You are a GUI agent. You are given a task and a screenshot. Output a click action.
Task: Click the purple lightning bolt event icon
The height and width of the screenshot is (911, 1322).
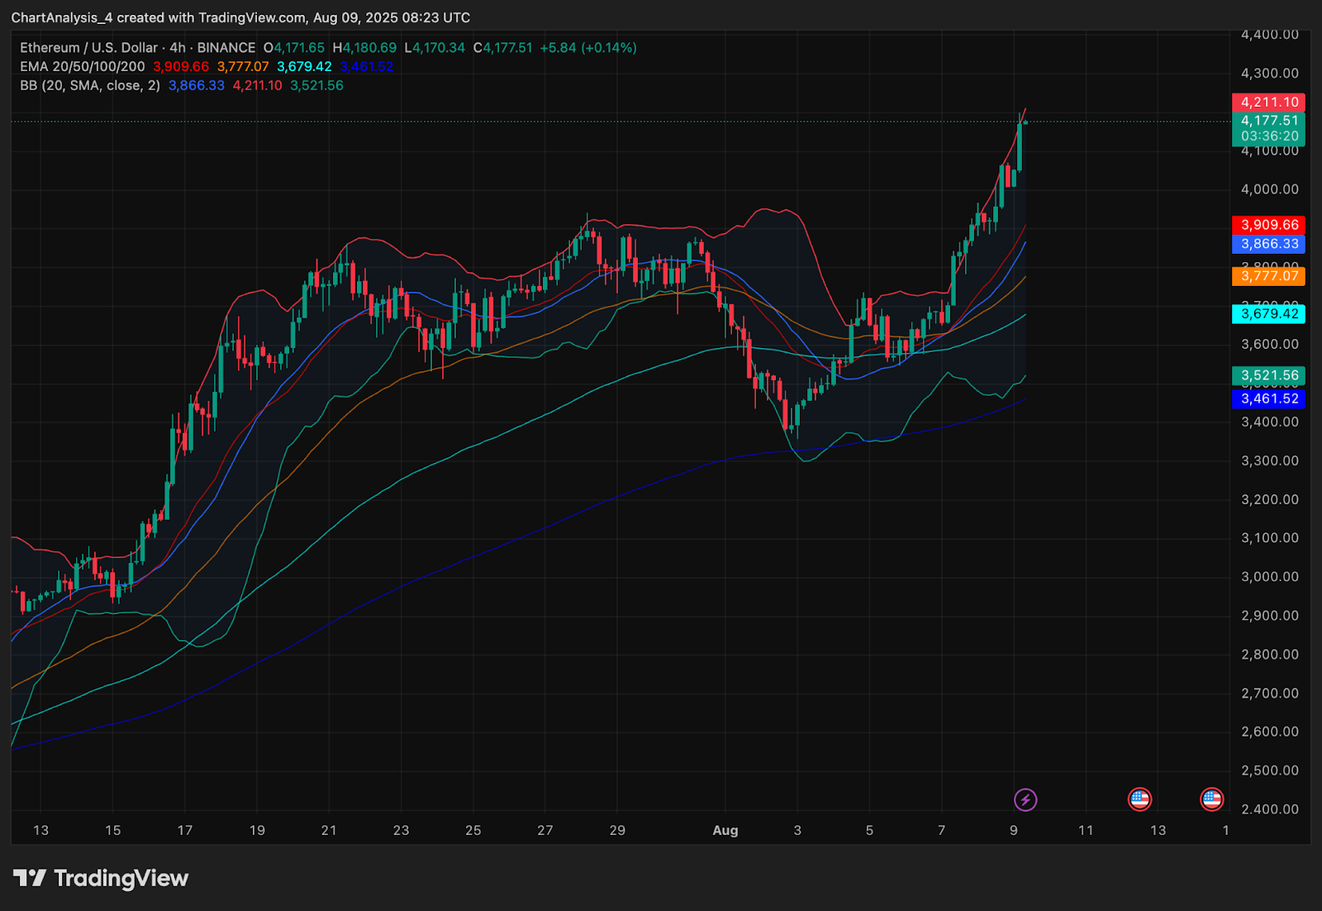[x=1025, y=799]
